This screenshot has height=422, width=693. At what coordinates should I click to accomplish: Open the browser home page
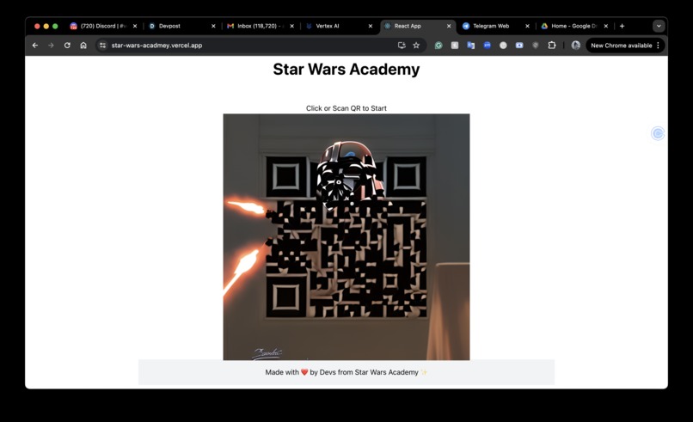[83, 45]
